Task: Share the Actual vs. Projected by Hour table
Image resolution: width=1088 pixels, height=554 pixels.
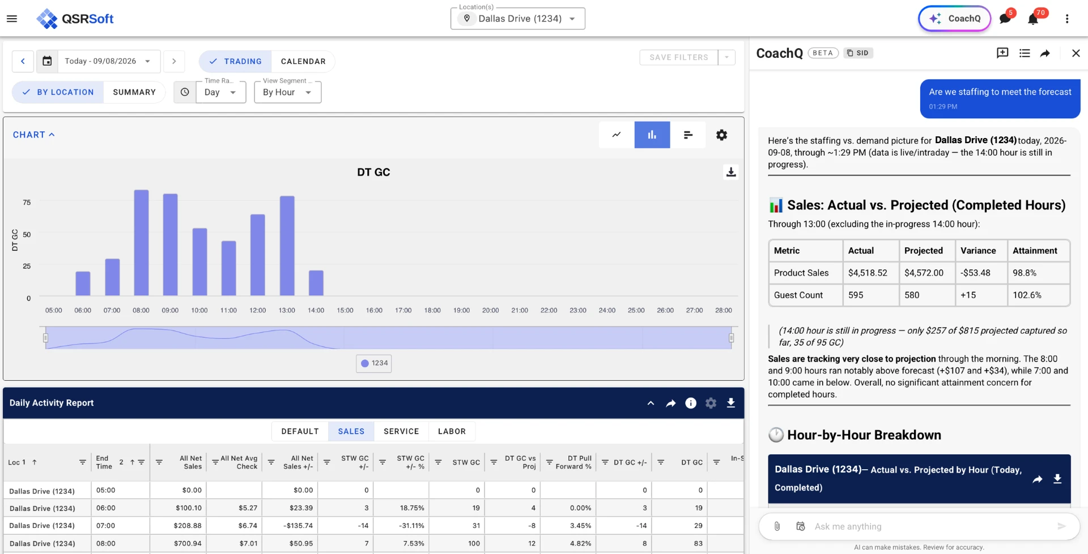Action: (1038, 479)
